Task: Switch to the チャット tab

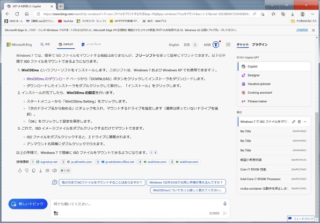Action: click(243, 44)
